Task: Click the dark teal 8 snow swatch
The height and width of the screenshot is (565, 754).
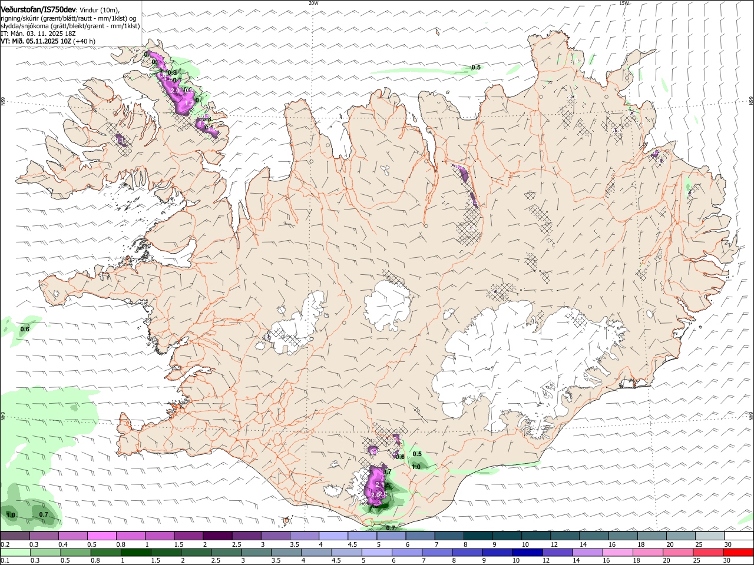Action: coord(479,536)
